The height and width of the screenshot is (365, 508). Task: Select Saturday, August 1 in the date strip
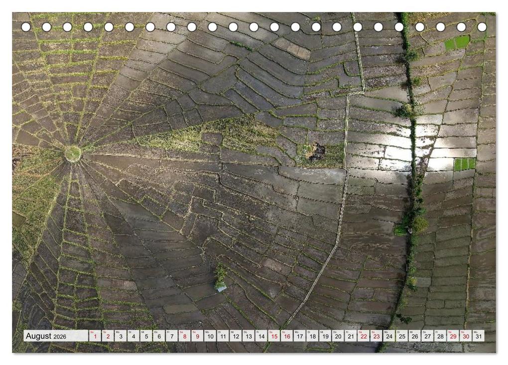click(x=95, y=336)
